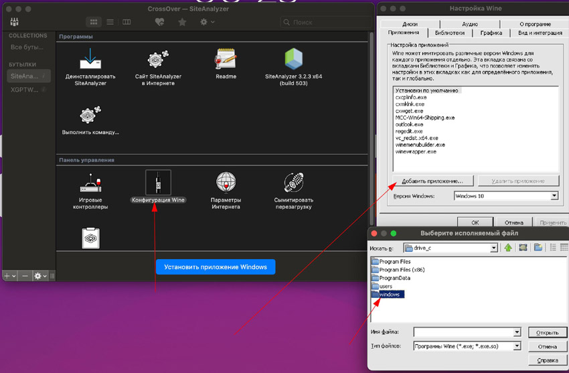Viewport: 569px width, 373px height.
Task: Open Параметры Интернета globe icon
Action: (226, 182)
